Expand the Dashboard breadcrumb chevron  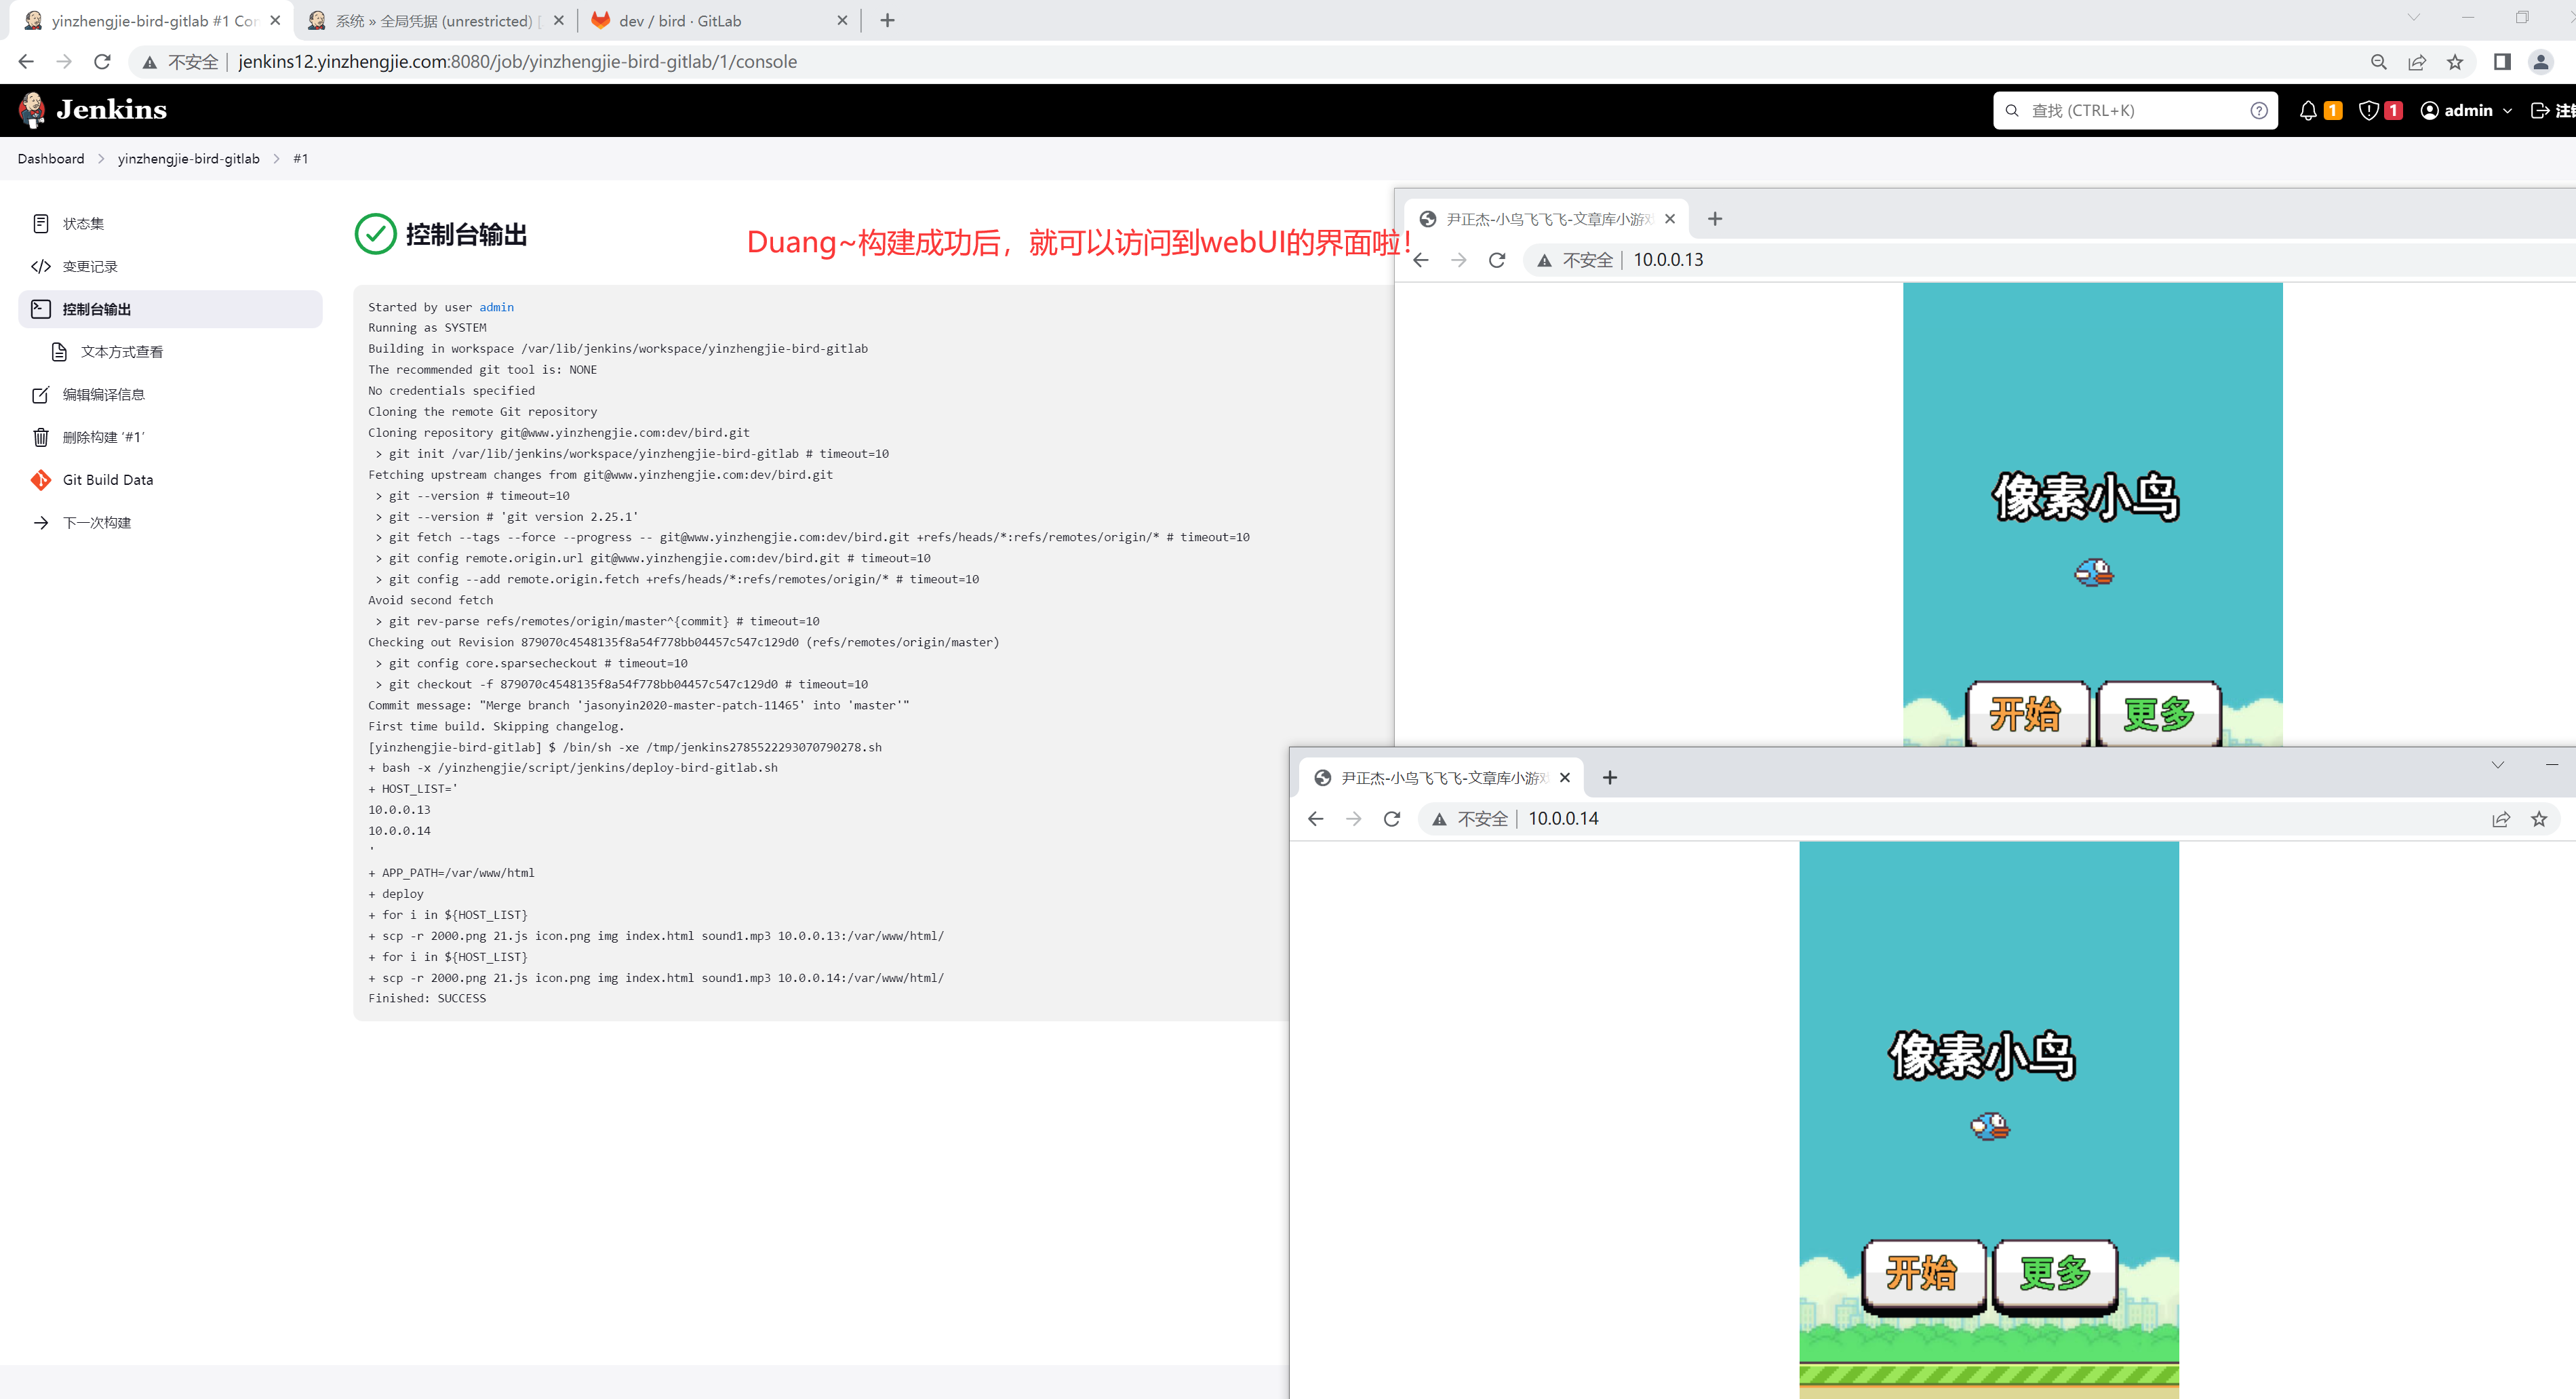click(x=101, y=159)
